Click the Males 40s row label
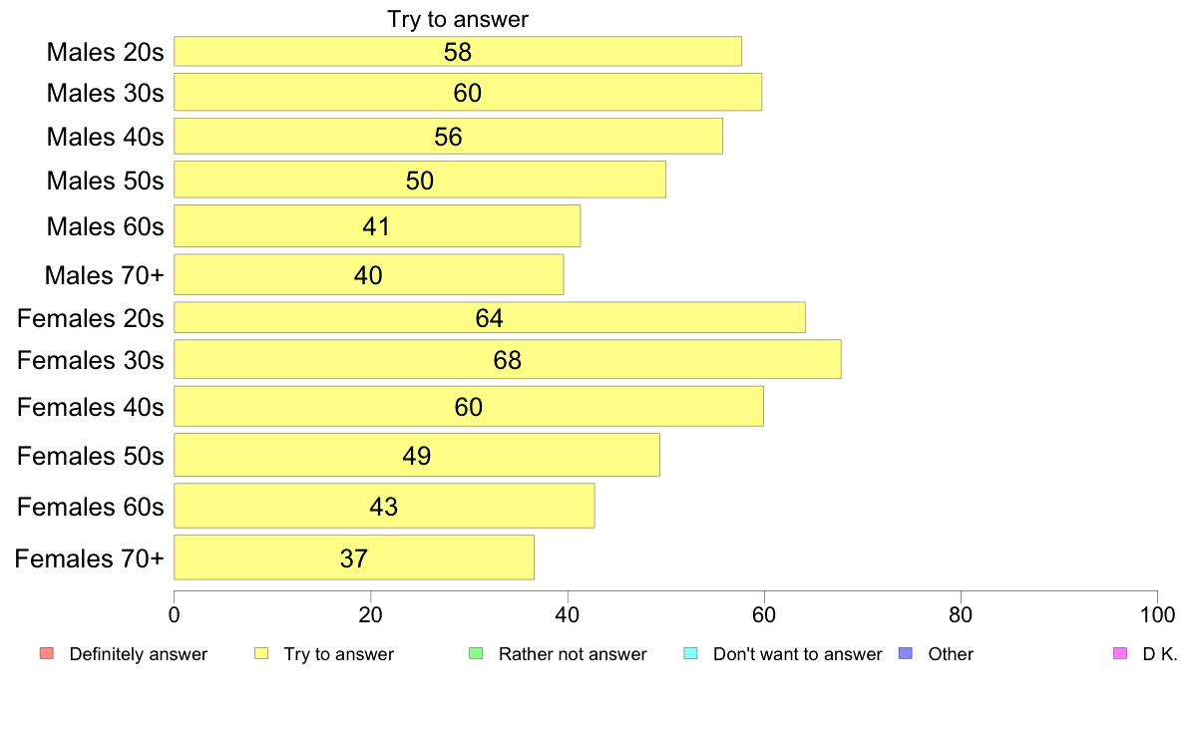The image size is (1185, 734). click(x=105, y=137)
